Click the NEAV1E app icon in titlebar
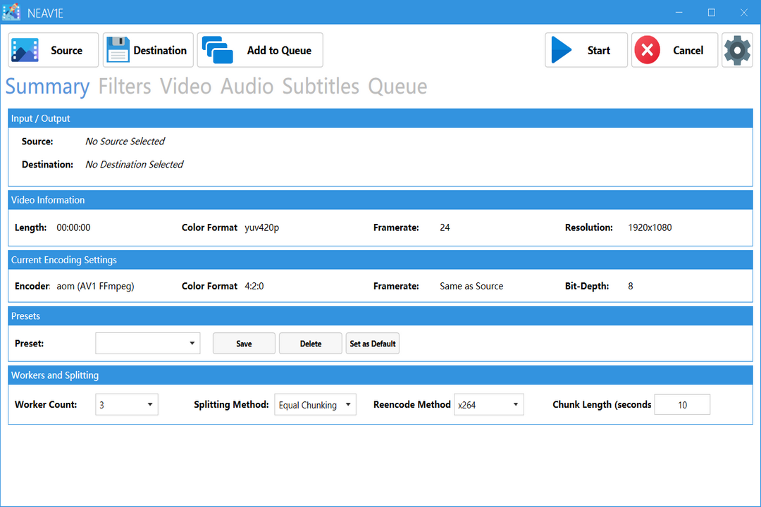Image resolution: width=761 pixels, height=507 pixels. pos(11,12)
